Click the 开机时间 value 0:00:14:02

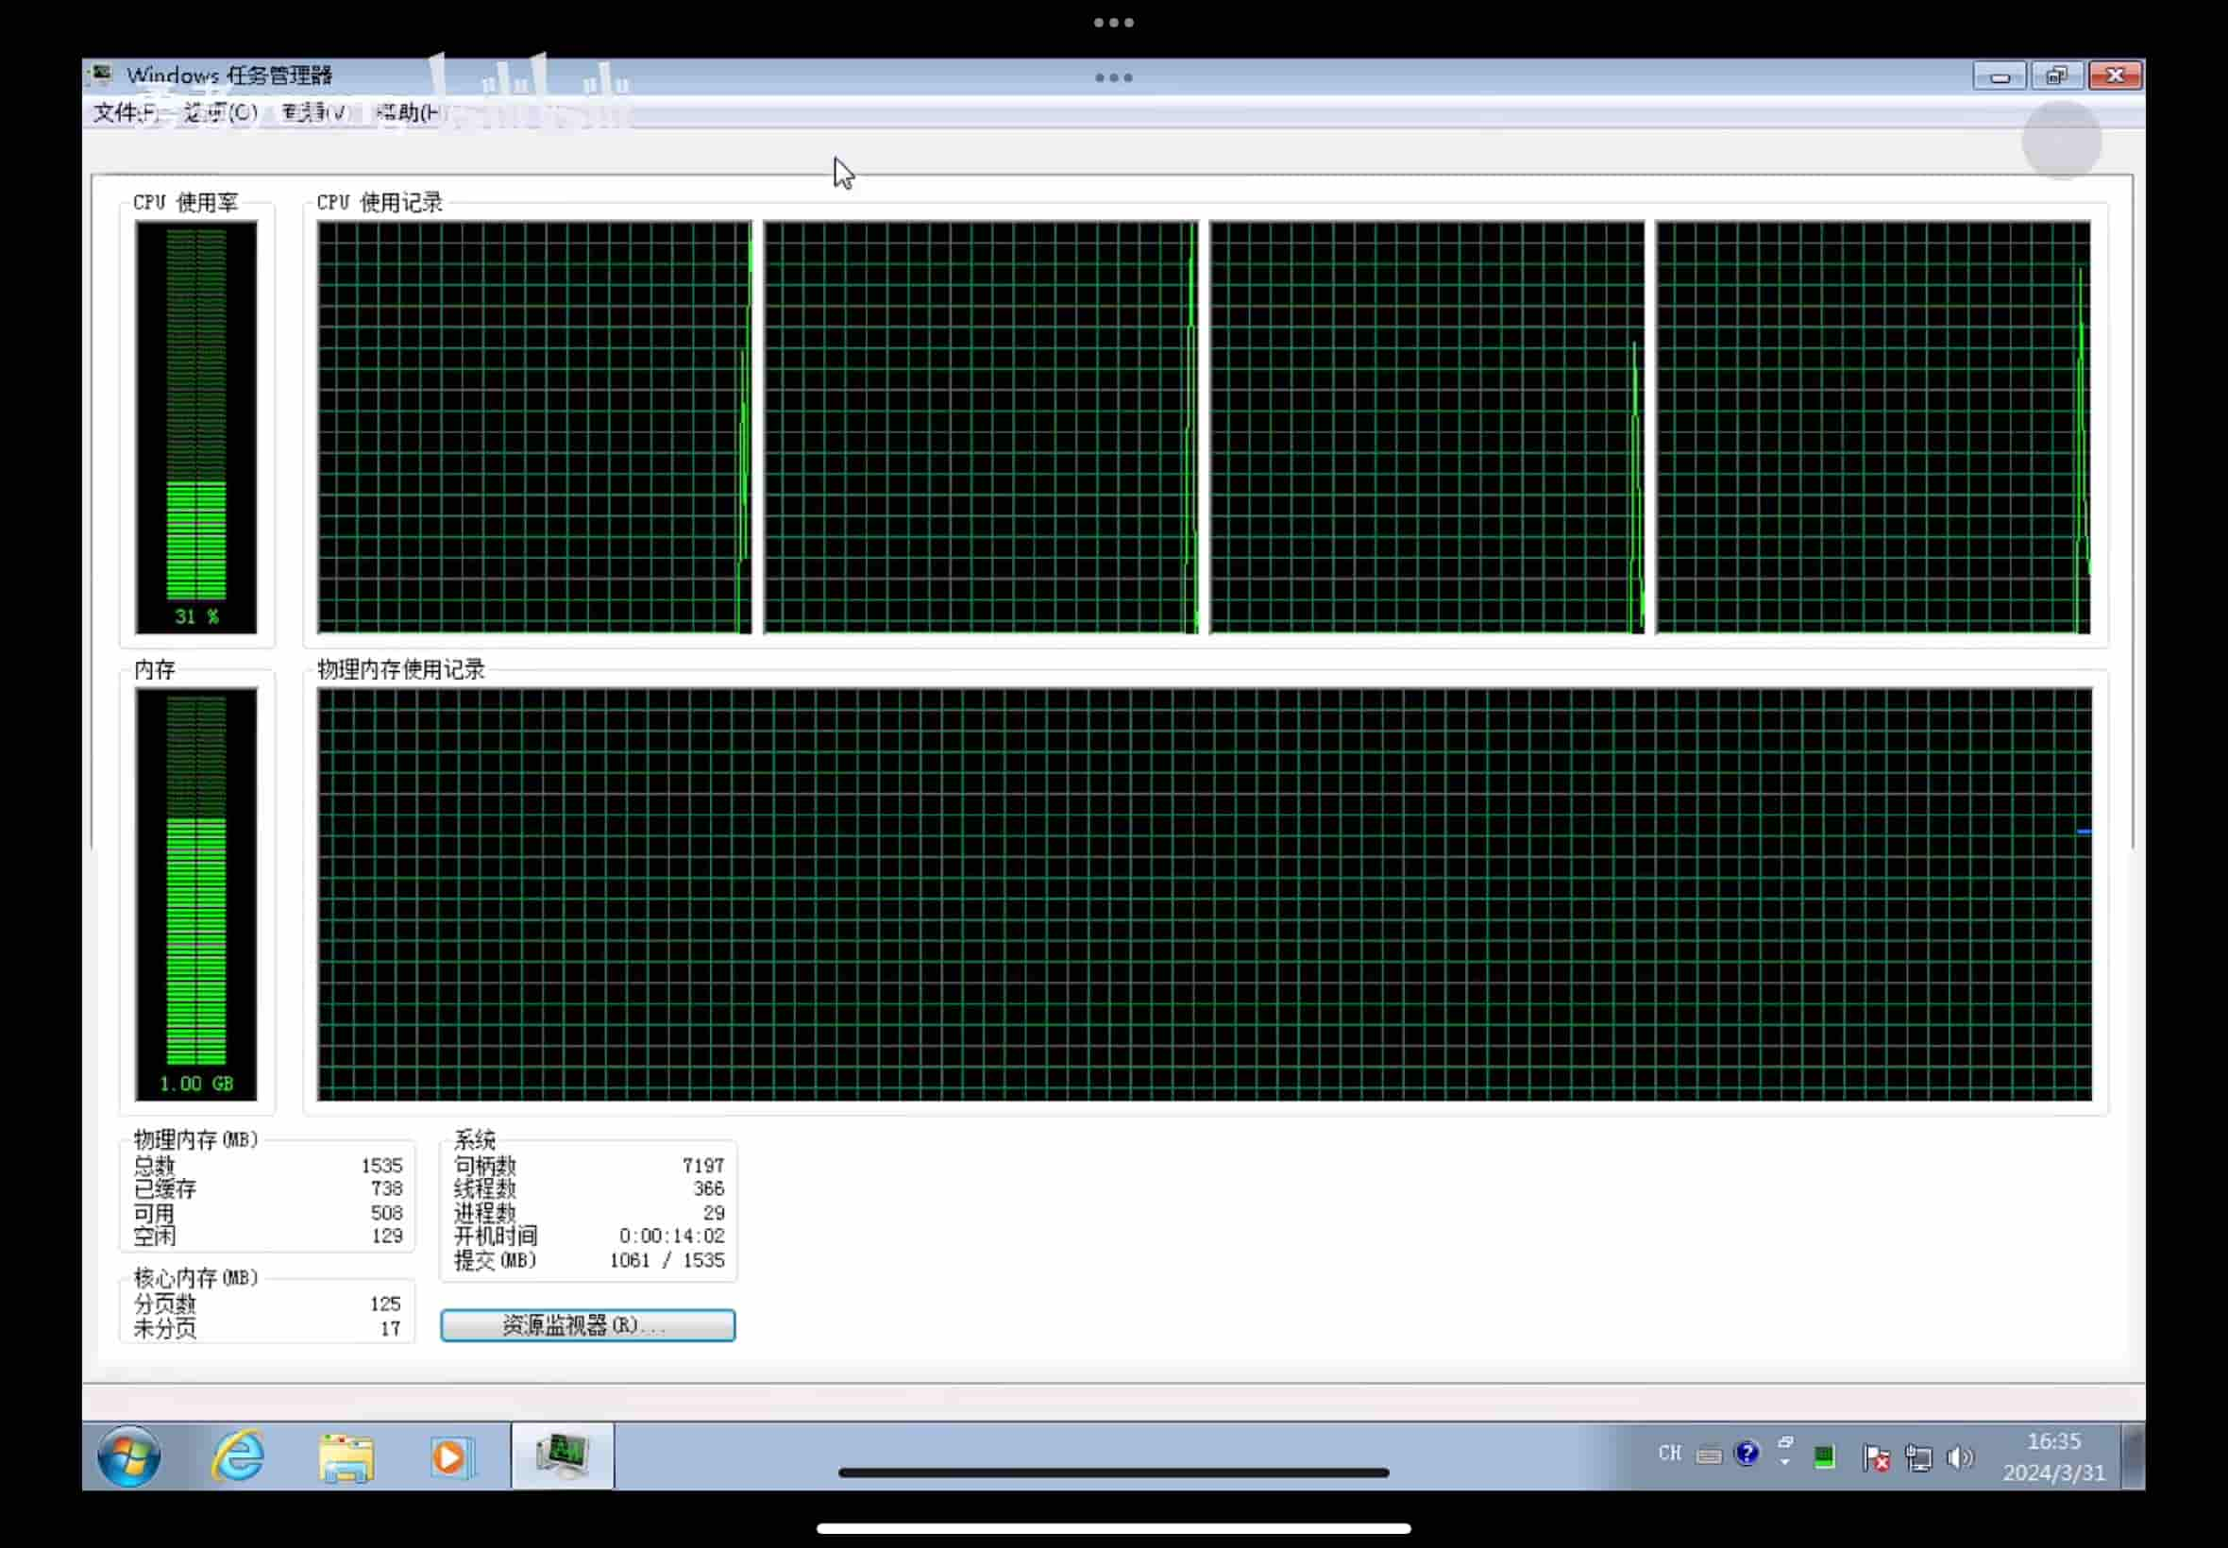point(672,1236)
